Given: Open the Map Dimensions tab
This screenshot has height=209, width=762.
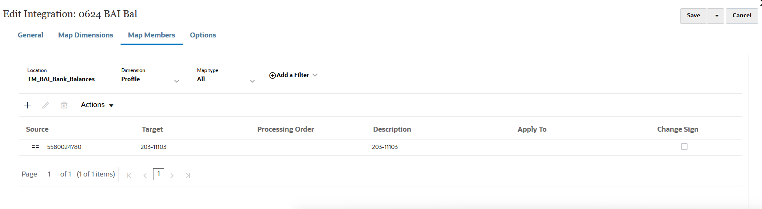Looking at the screenshot, I should [x=86, y=35].
